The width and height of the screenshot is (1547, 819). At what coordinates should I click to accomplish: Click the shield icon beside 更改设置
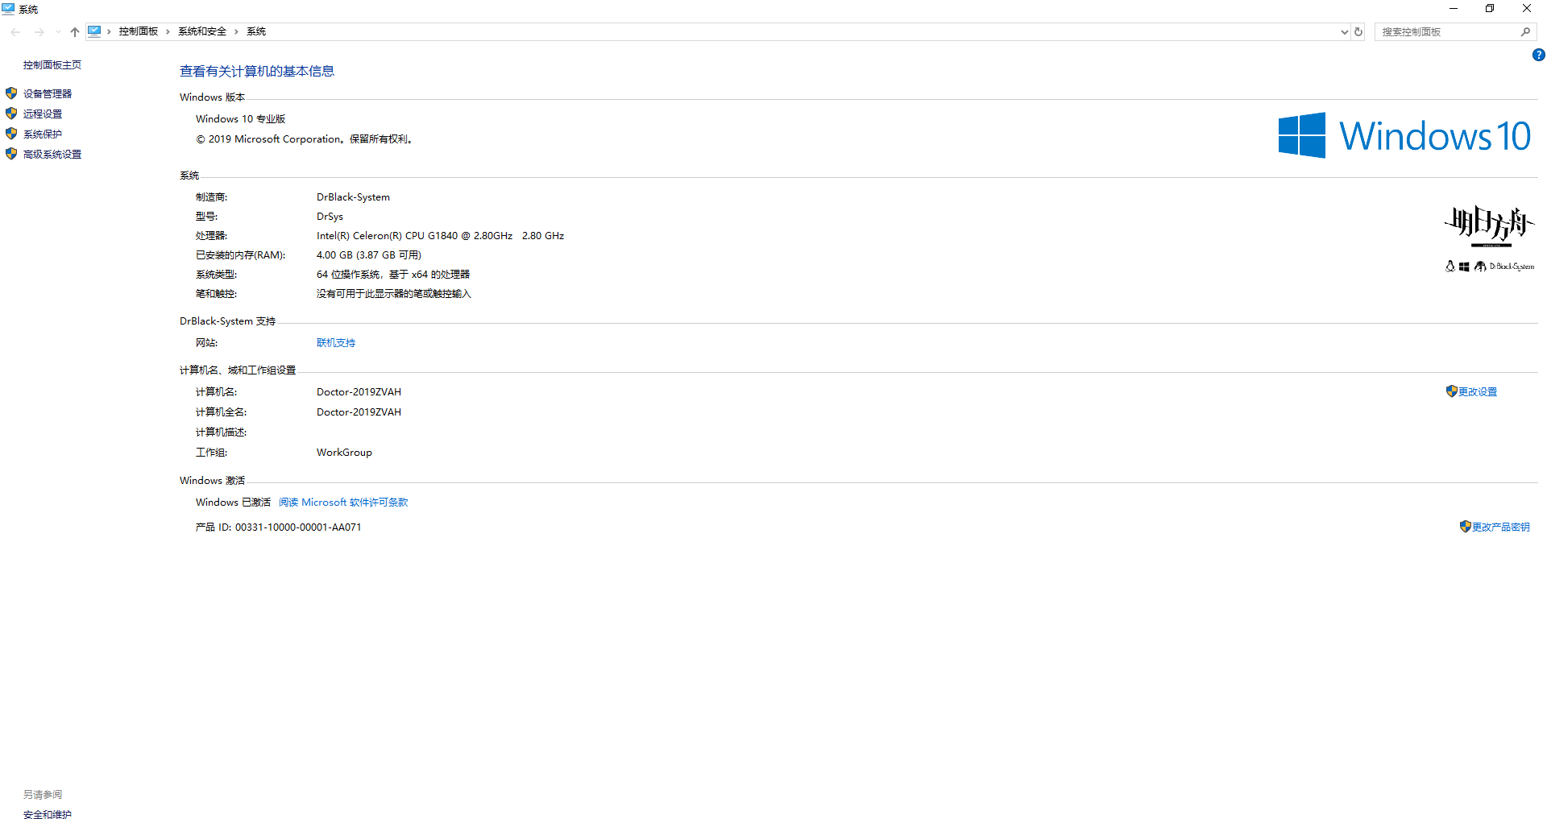pos(1452,391)
